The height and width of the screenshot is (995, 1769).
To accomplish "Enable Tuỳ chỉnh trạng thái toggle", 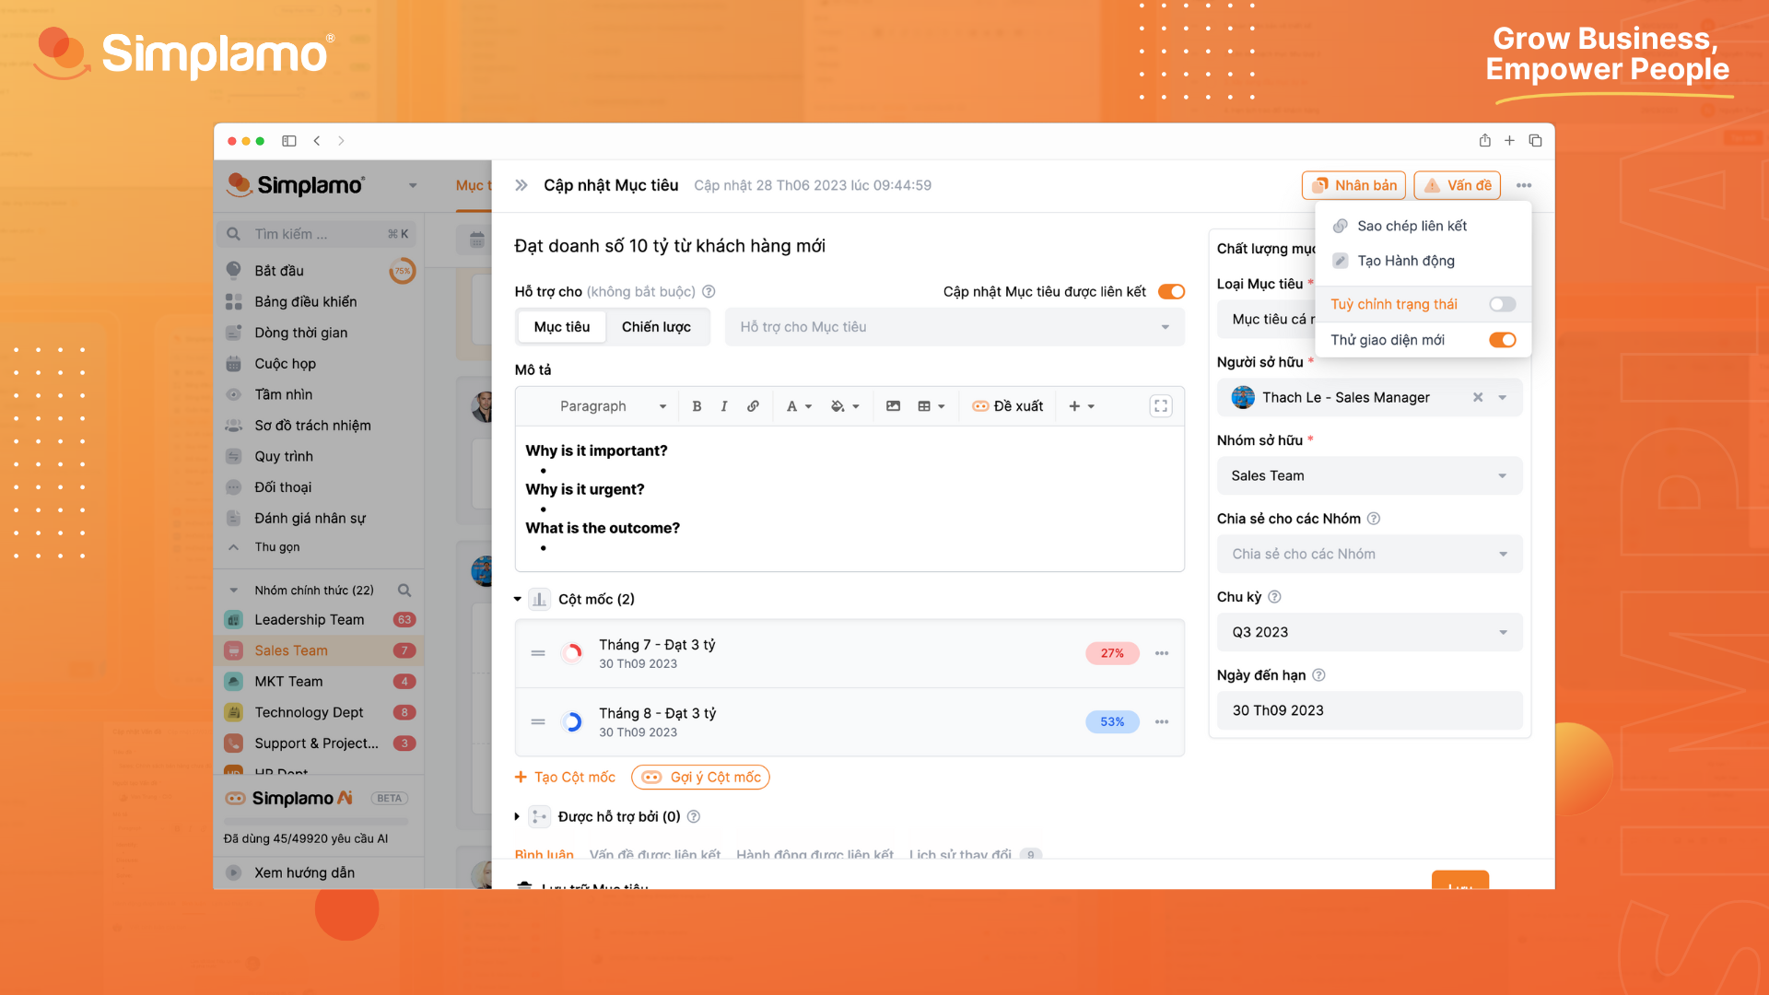I will coord(1503,304).
